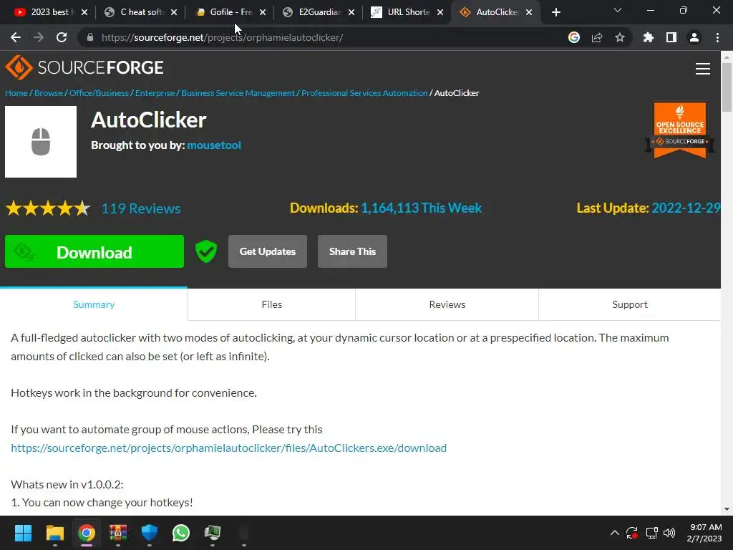Click Share This button
This screenshot has height=550, width=733.
352,251
